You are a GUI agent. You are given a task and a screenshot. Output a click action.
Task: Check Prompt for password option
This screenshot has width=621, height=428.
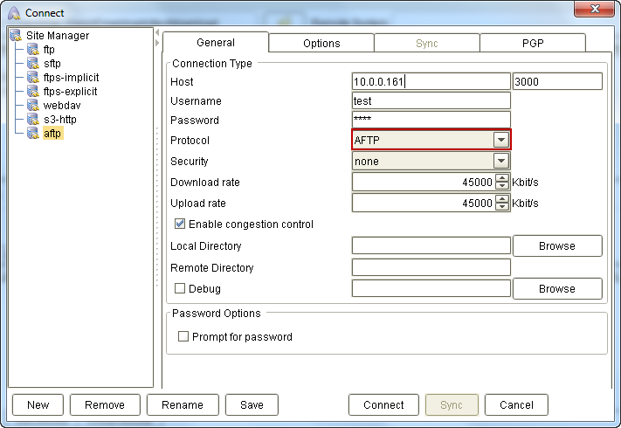pyautogui.click(x=183, y=337)
